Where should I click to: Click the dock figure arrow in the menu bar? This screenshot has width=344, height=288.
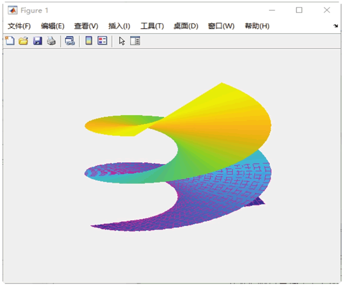click(x=335, y=26)
